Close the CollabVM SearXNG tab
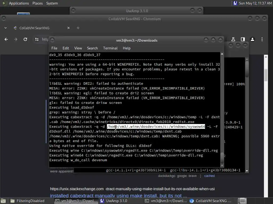This screenshot has height=204, width=273. coord(69,28)
